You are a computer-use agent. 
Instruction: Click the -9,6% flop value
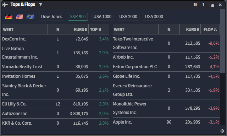(x=214, y=43)
